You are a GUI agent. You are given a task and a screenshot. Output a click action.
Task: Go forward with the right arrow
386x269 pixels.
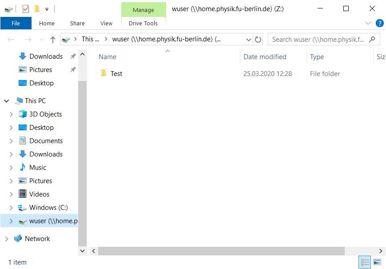point(28,40)
